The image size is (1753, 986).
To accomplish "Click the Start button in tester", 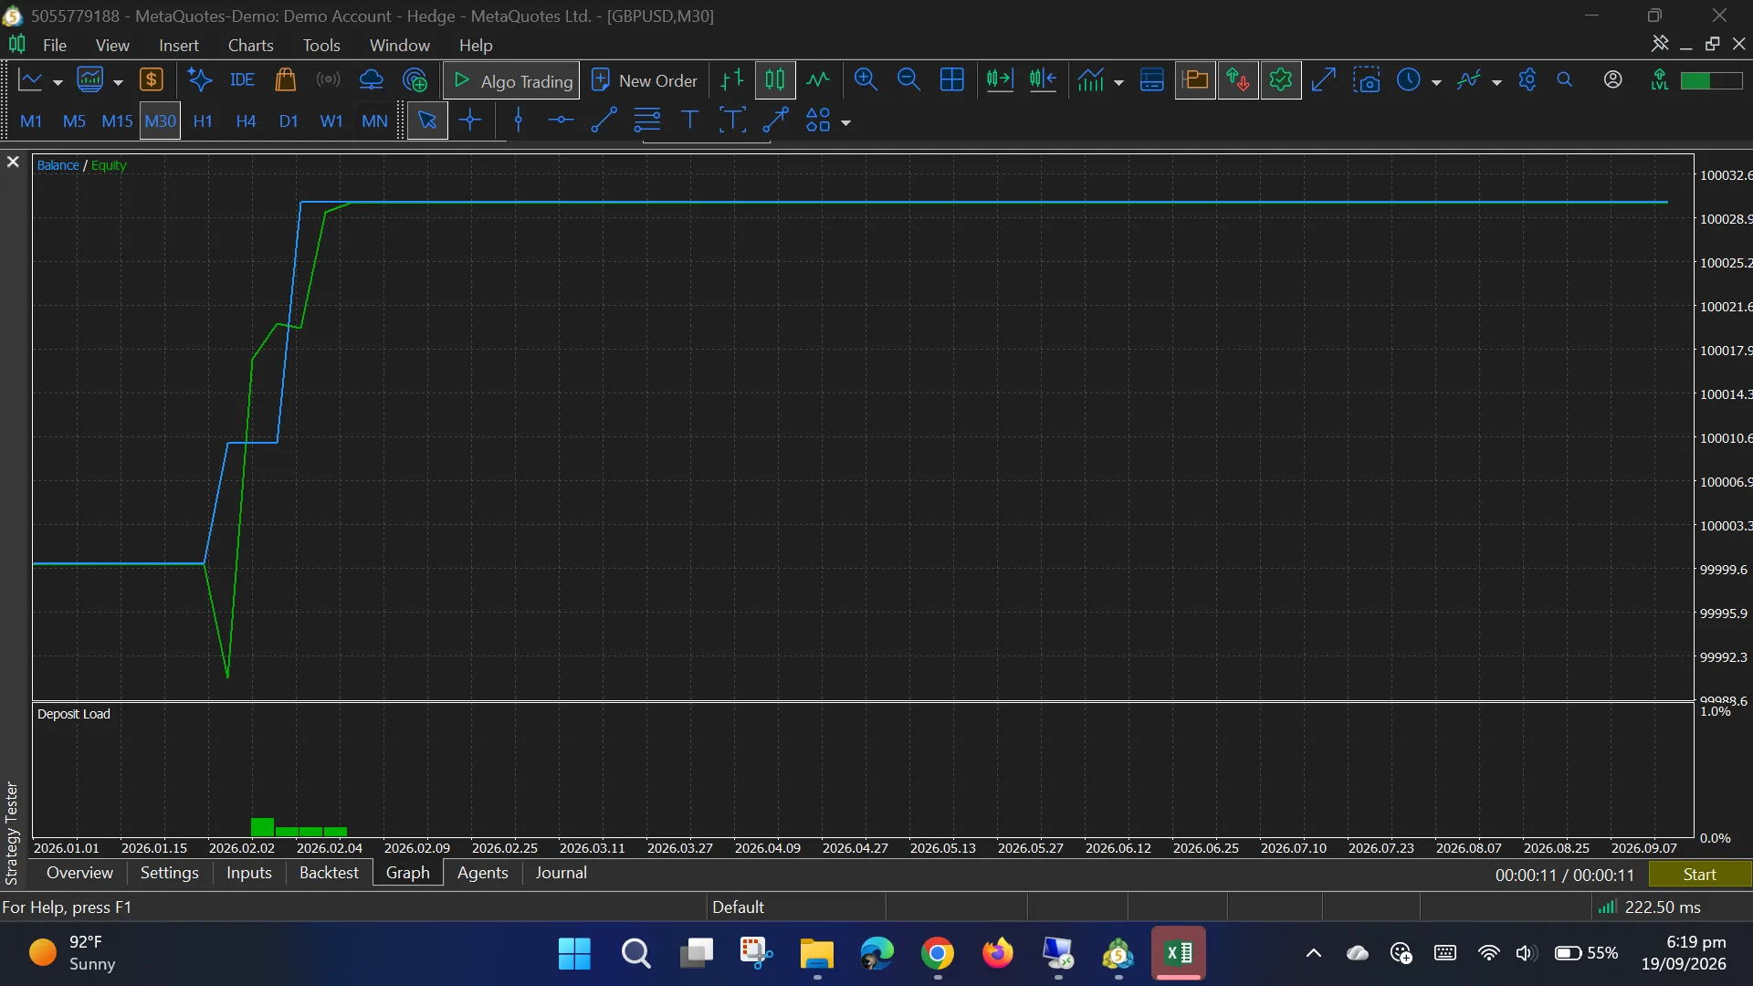I will pos(1699,875).
